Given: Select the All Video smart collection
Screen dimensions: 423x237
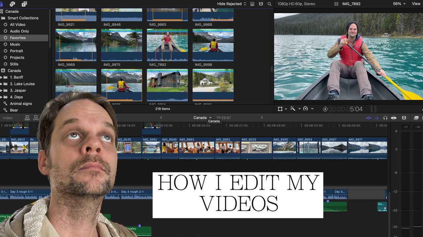Looking at the screenshot, I should point(18,25).
